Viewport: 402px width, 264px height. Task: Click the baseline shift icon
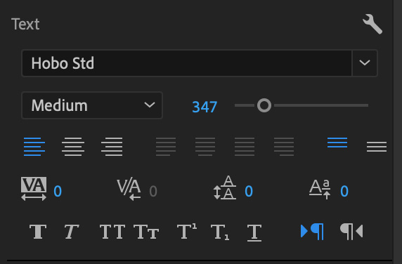(320, 189)
